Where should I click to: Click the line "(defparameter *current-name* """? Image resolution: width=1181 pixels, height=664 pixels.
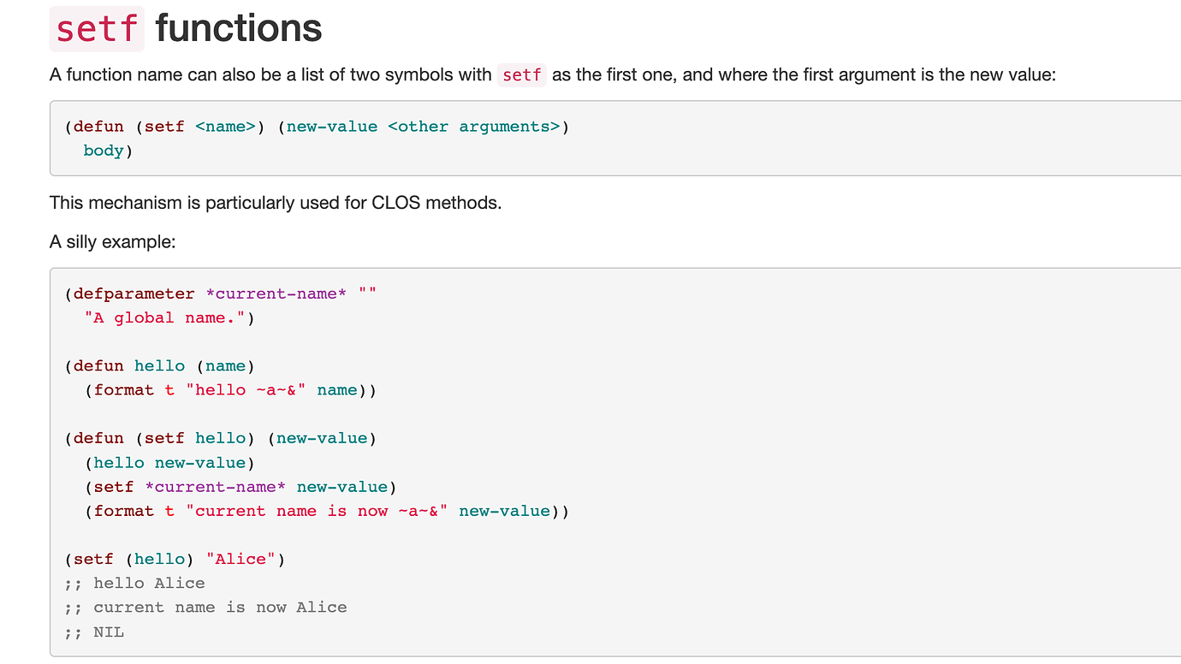pyautogui.click(x=221, y=294)
